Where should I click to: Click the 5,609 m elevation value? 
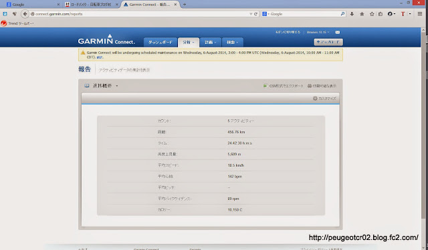point(234,154)
